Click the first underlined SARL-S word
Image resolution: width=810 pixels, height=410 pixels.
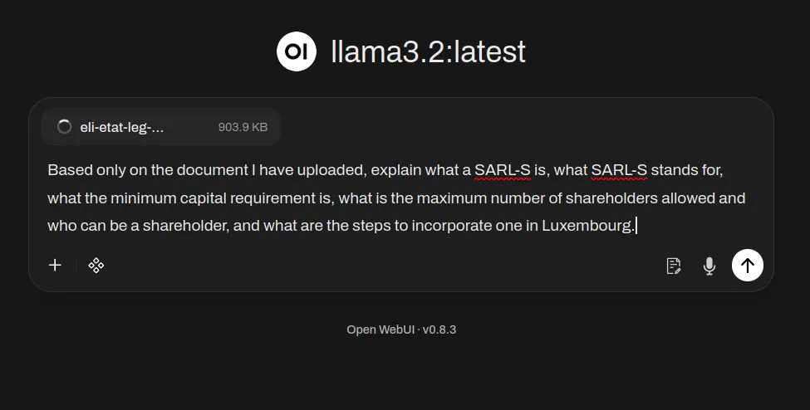[503, 170]
